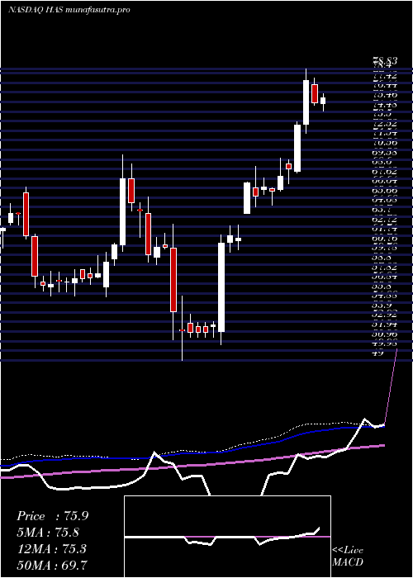The width and height of the screenshot is (413, 578).
Task: Click the 57.82 price axis label
Action: pos(386,267)
